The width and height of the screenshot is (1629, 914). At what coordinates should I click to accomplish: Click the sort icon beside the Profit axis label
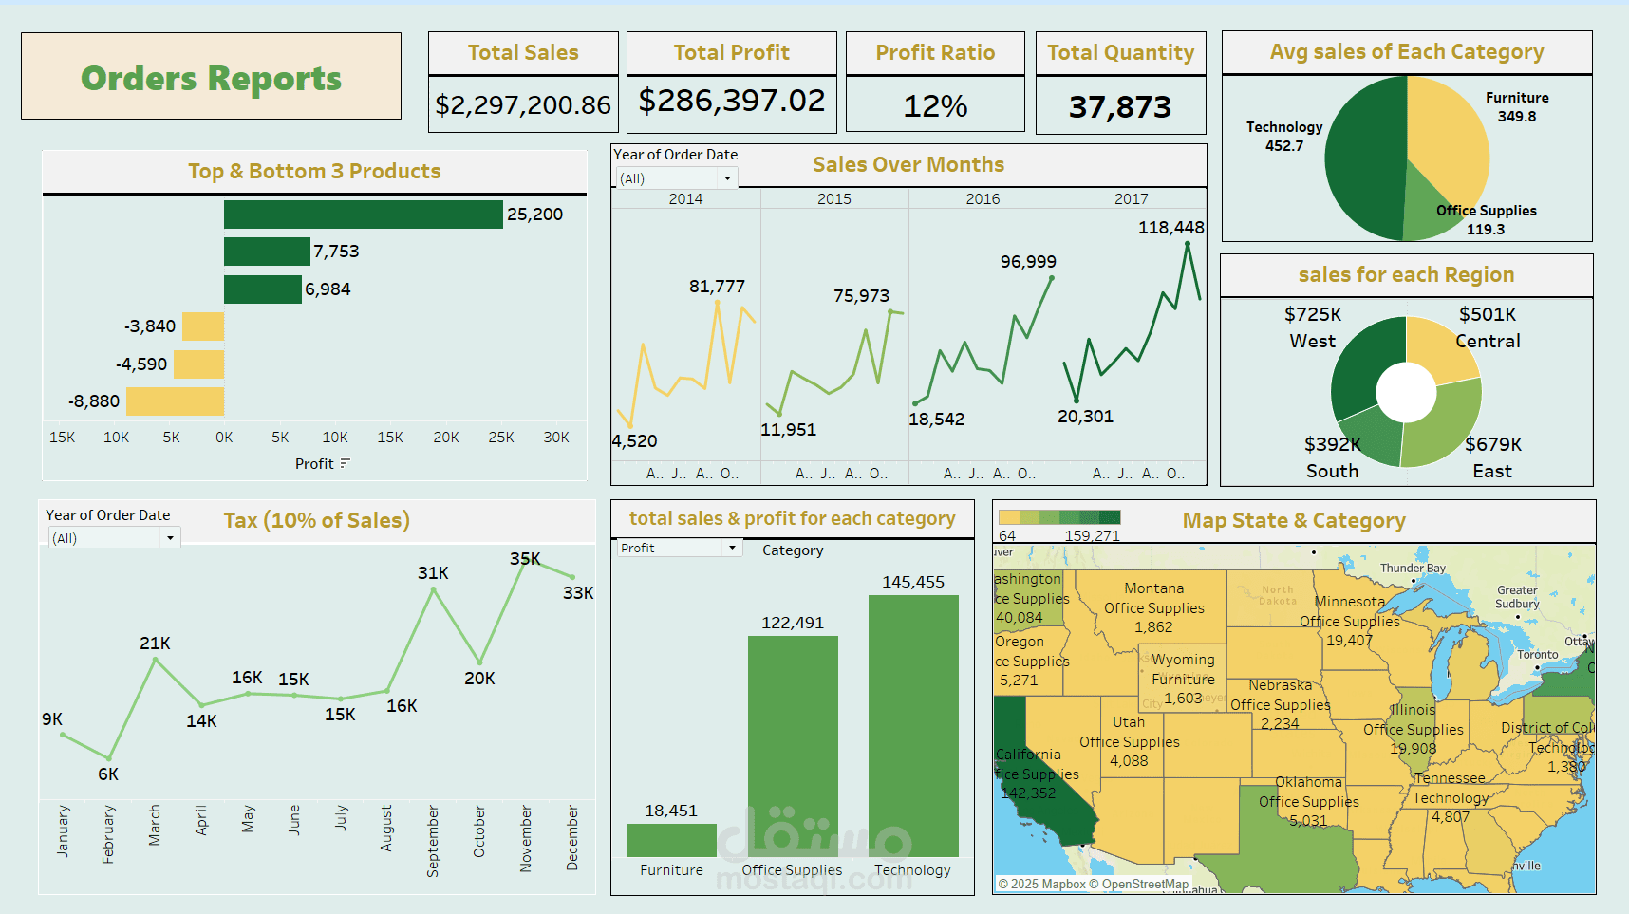coord(345,463)
